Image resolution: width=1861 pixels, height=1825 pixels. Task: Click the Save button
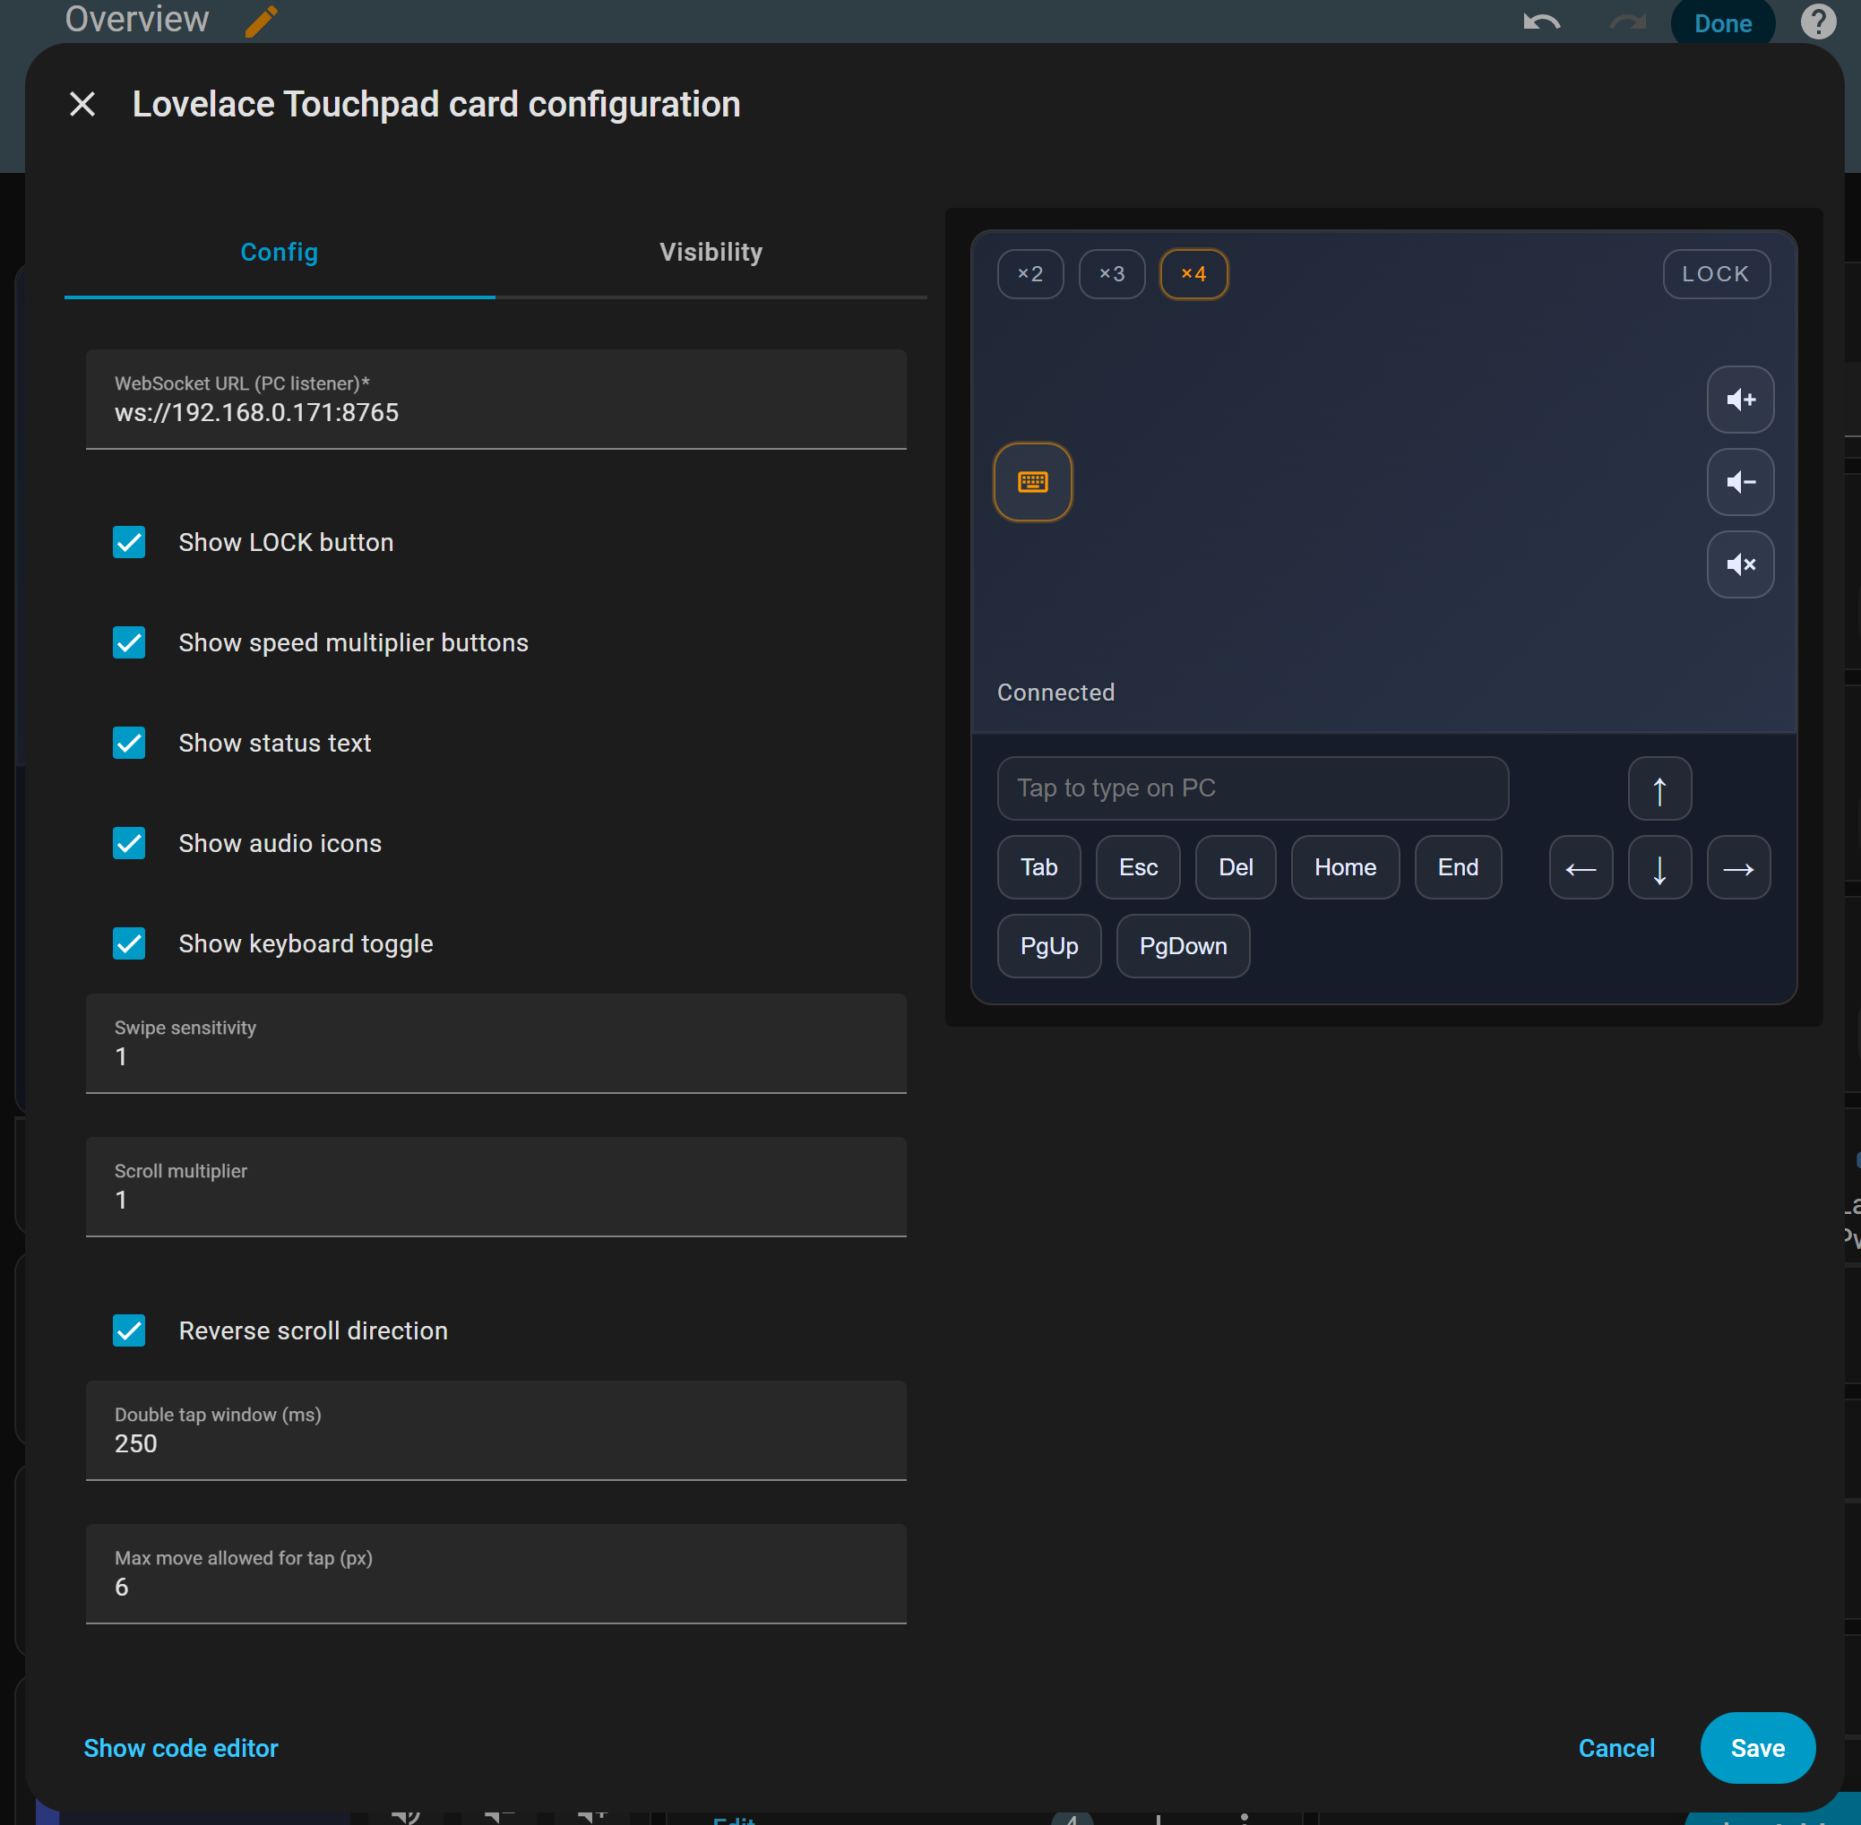[x=1756, y=1747]
